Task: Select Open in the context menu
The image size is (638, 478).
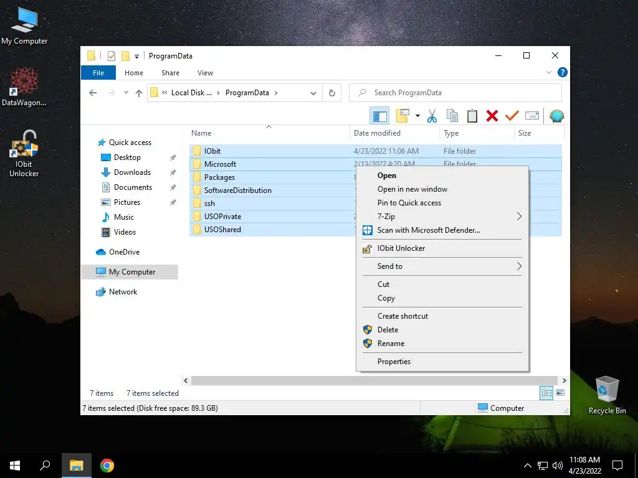Action: click(442, 176)
